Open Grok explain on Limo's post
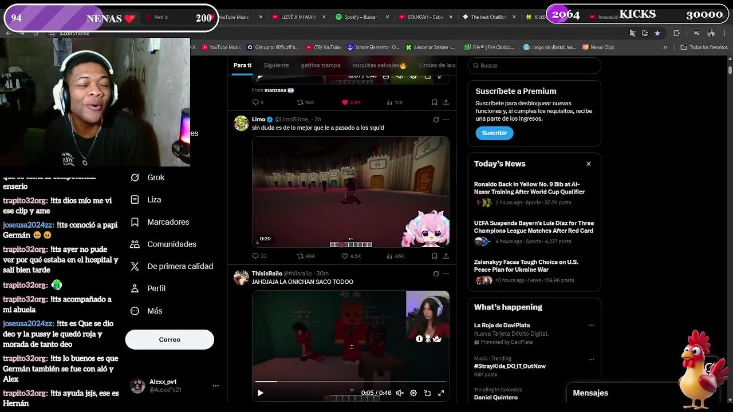The width and height of the screenshot is (733, 412). click(x=436, y=120)
